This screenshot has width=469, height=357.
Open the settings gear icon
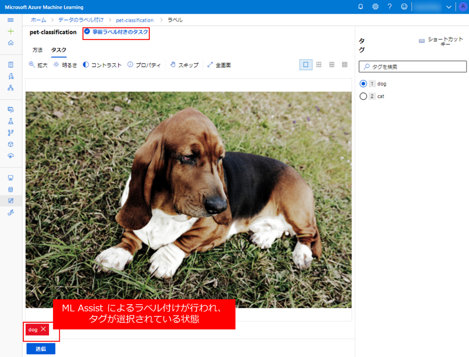[x=375, y=7]
